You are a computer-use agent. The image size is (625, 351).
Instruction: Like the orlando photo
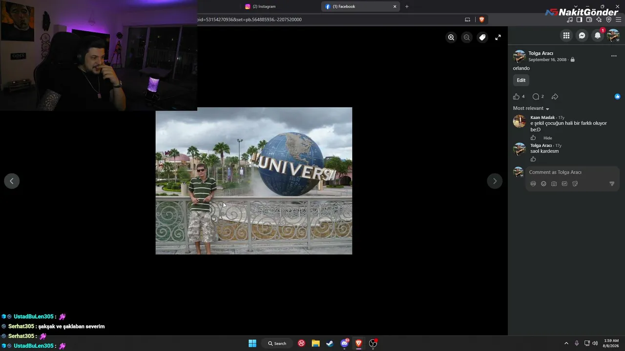tap(516, 97)
